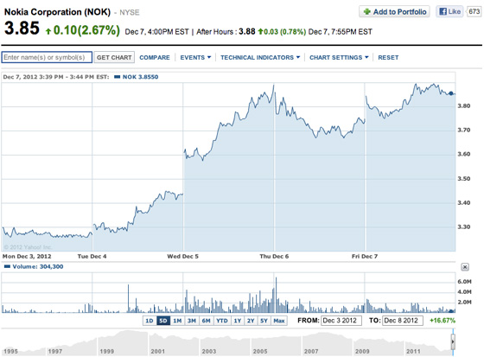Select the 2Y range tab
The width and height of the screenshot is (484, 357).
click(251, 321)
